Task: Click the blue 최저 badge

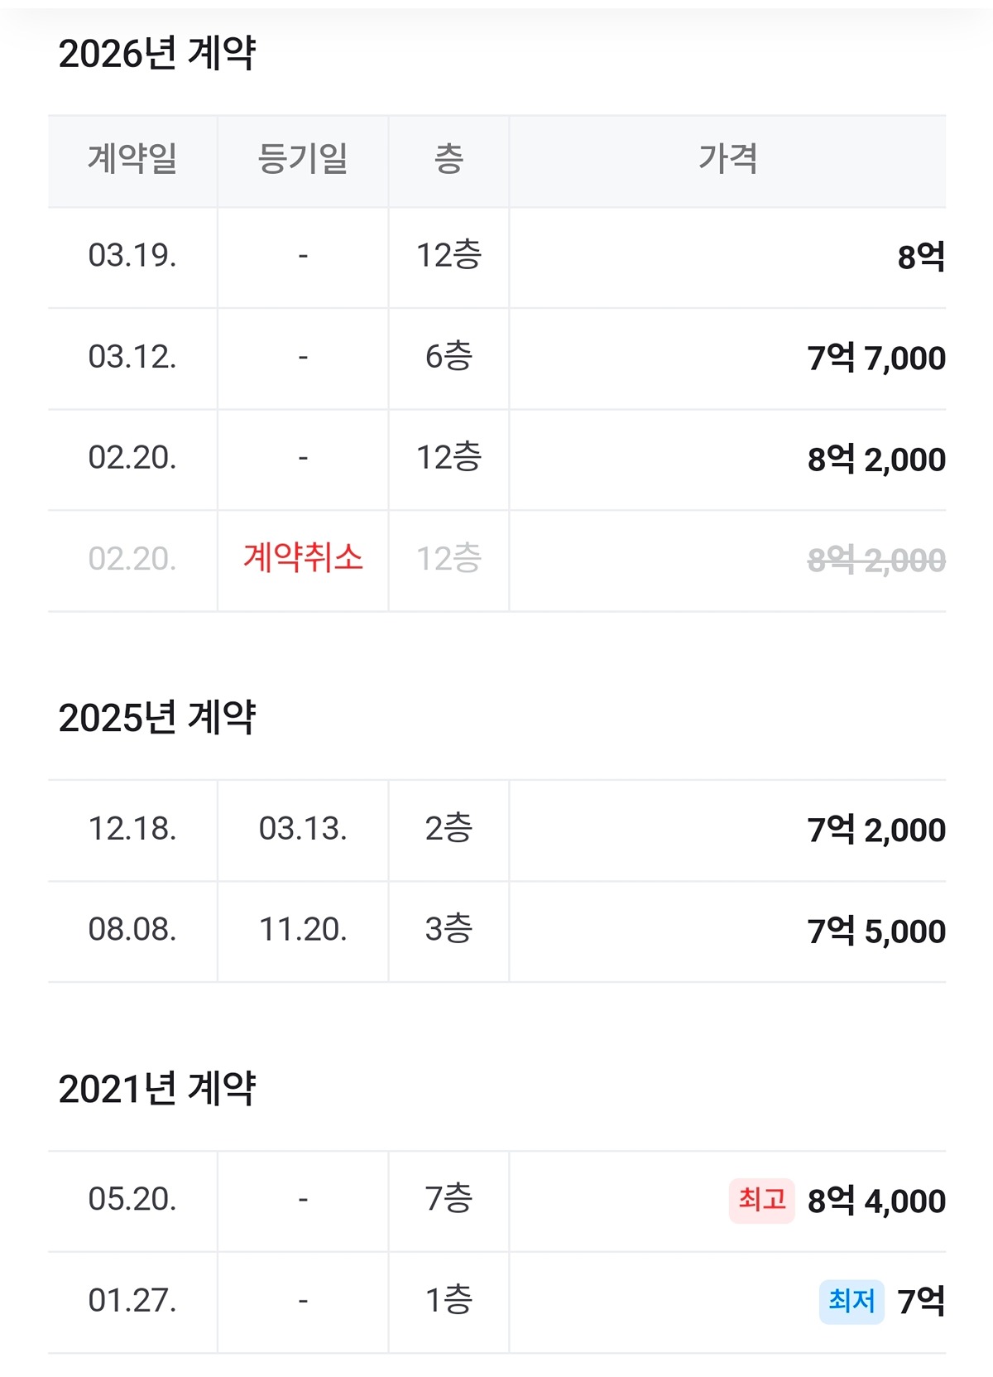Action: point(851,1301)
